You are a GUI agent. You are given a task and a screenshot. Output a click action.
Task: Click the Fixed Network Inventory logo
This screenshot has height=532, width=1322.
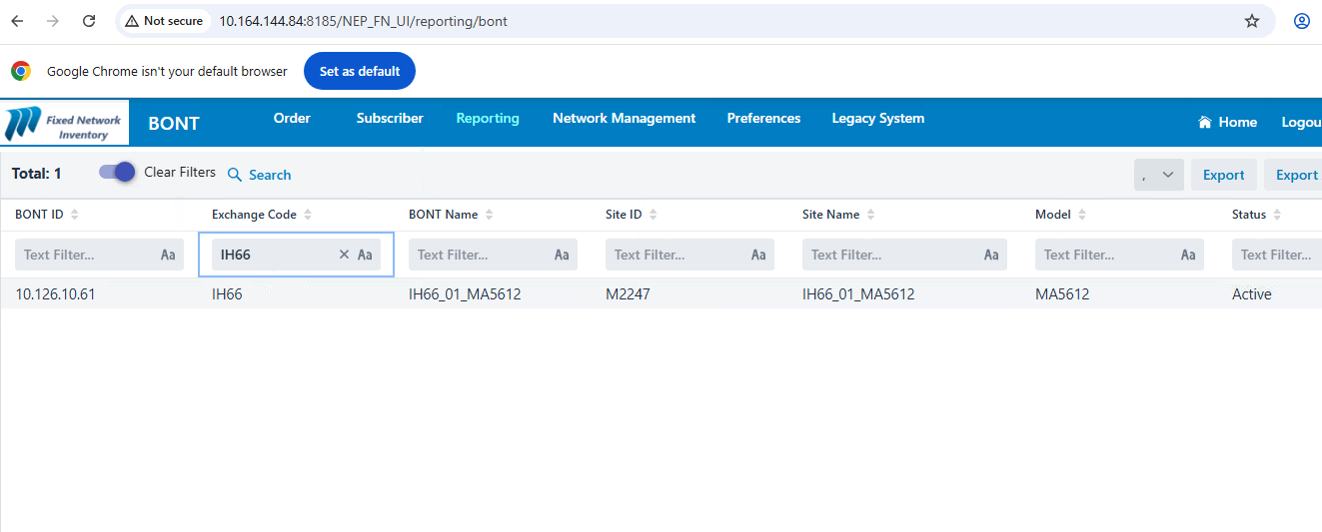(x=65, y=123)
